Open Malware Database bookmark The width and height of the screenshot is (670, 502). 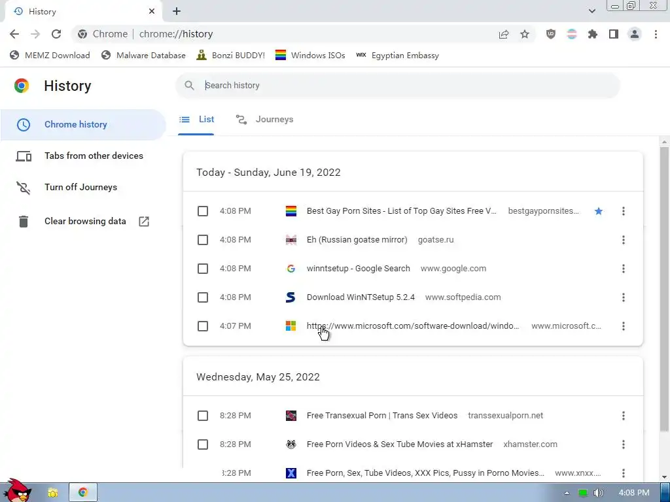[143, 56]
